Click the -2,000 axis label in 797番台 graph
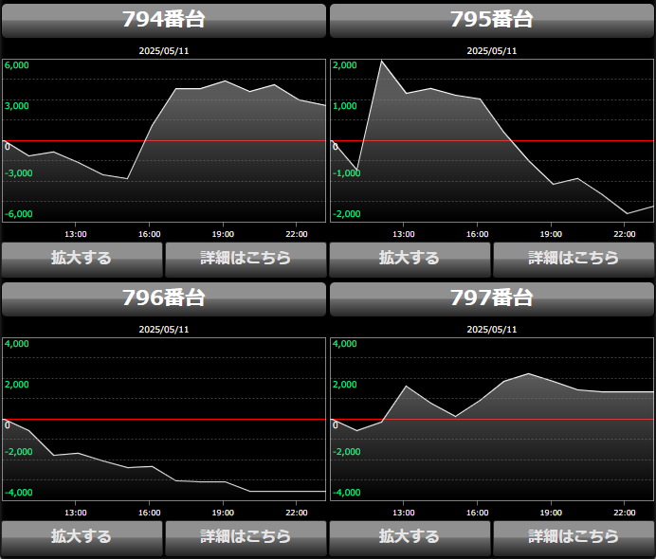The width and height of the screenshot is (656, 559). pyautogui.click(x=346, y=452)
